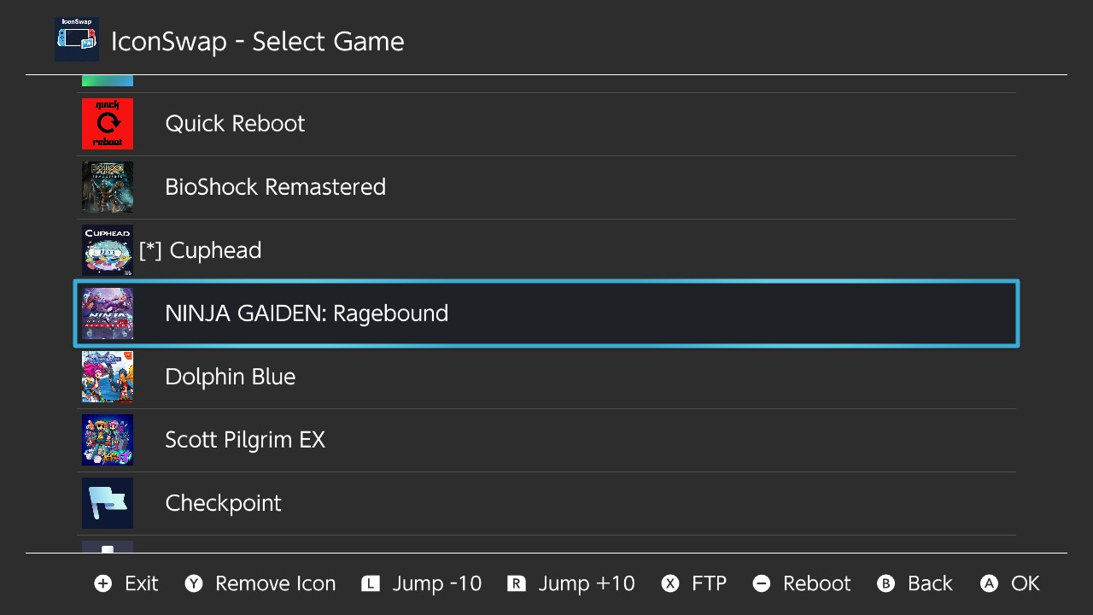Click the minus Reboot button

(802, 583)
